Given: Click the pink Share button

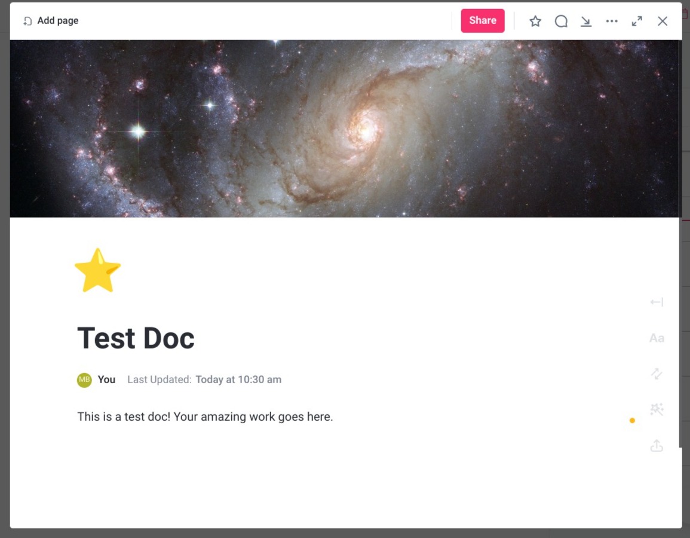Looking at the screenshot, I should [482, 21].
